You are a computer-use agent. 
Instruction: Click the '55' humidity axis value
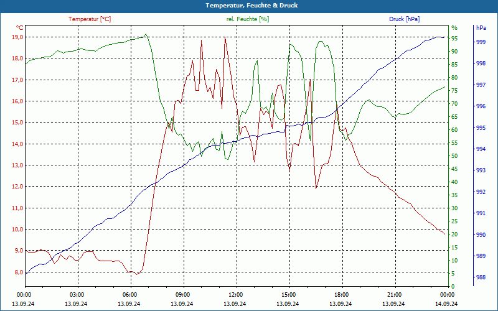point(454,143)
